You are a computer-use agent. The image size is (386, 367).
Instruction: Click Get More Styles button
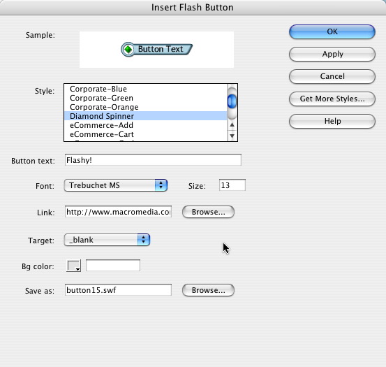(332, 99)
